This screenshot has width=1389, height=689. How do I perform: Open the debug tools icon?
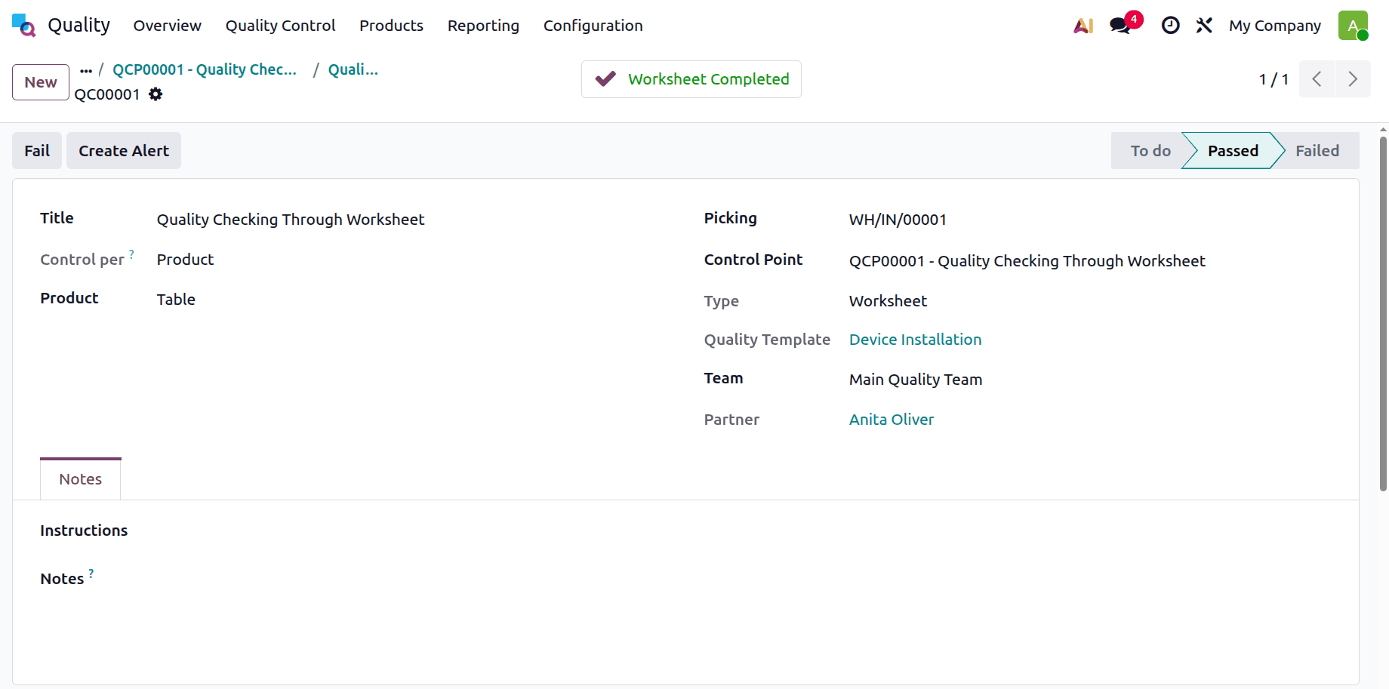pos(1204,26)
